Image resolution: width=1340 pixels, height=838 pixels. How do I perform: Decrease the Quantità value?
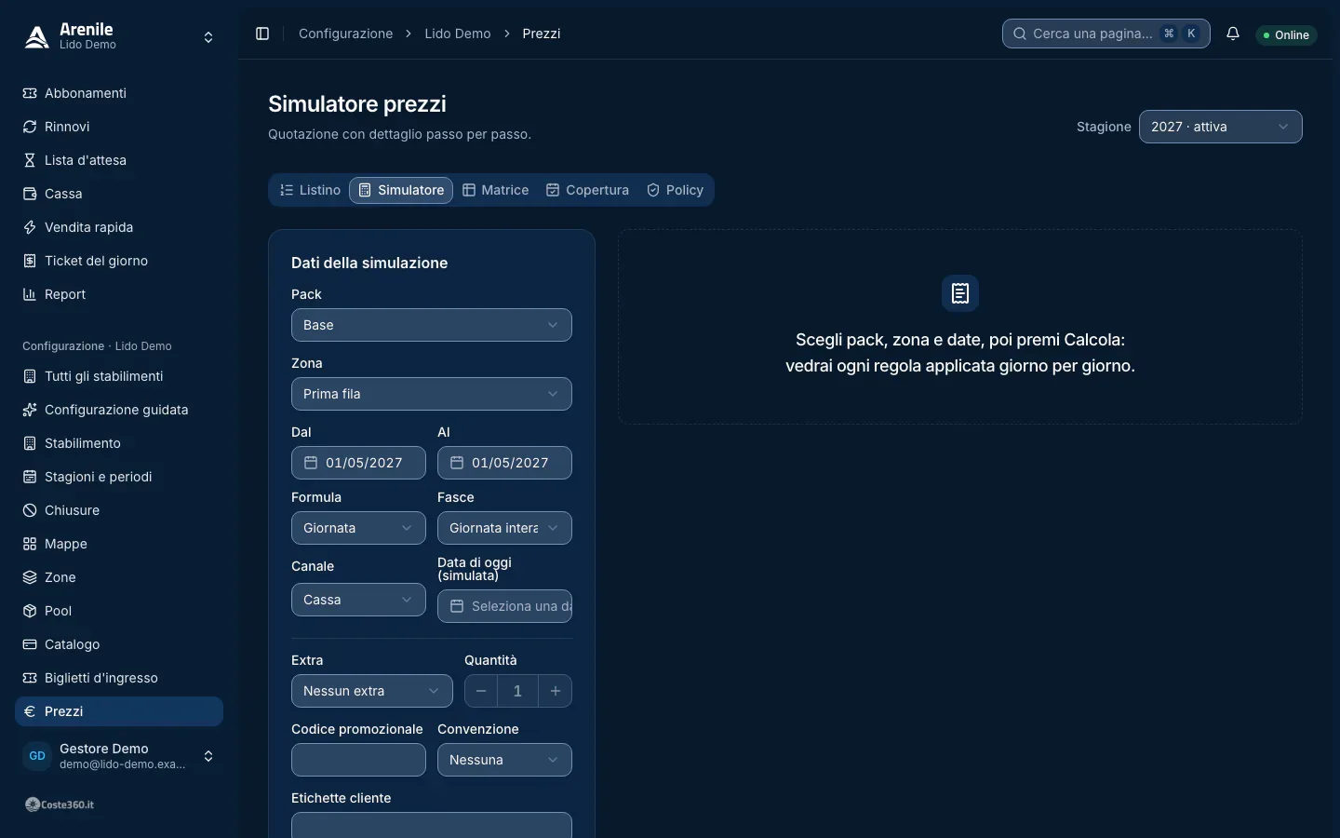(481, 691)
